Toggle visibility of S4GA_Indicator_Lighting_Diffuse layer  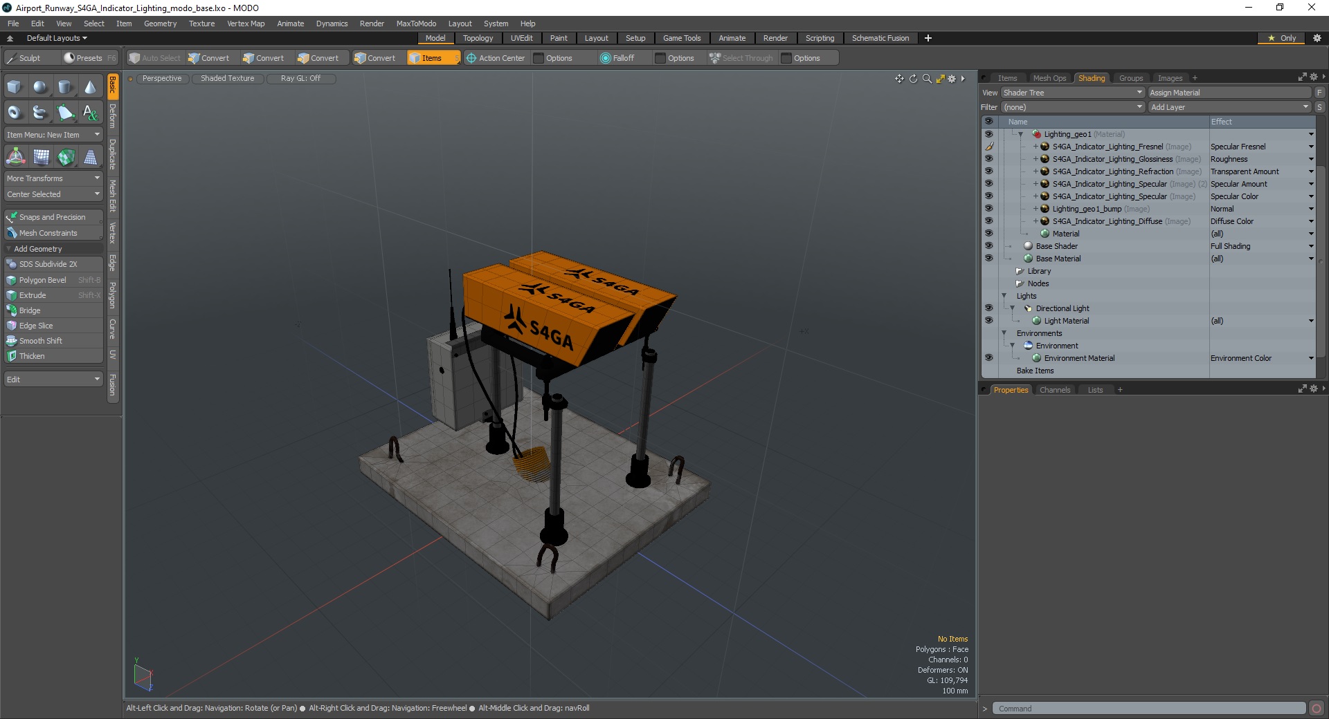[x=988, y=221]
